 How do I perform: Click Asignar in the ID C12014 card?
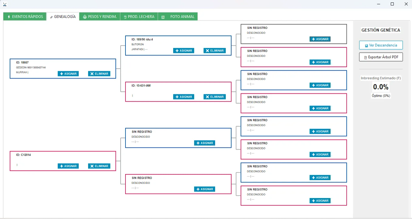point(68,166)
